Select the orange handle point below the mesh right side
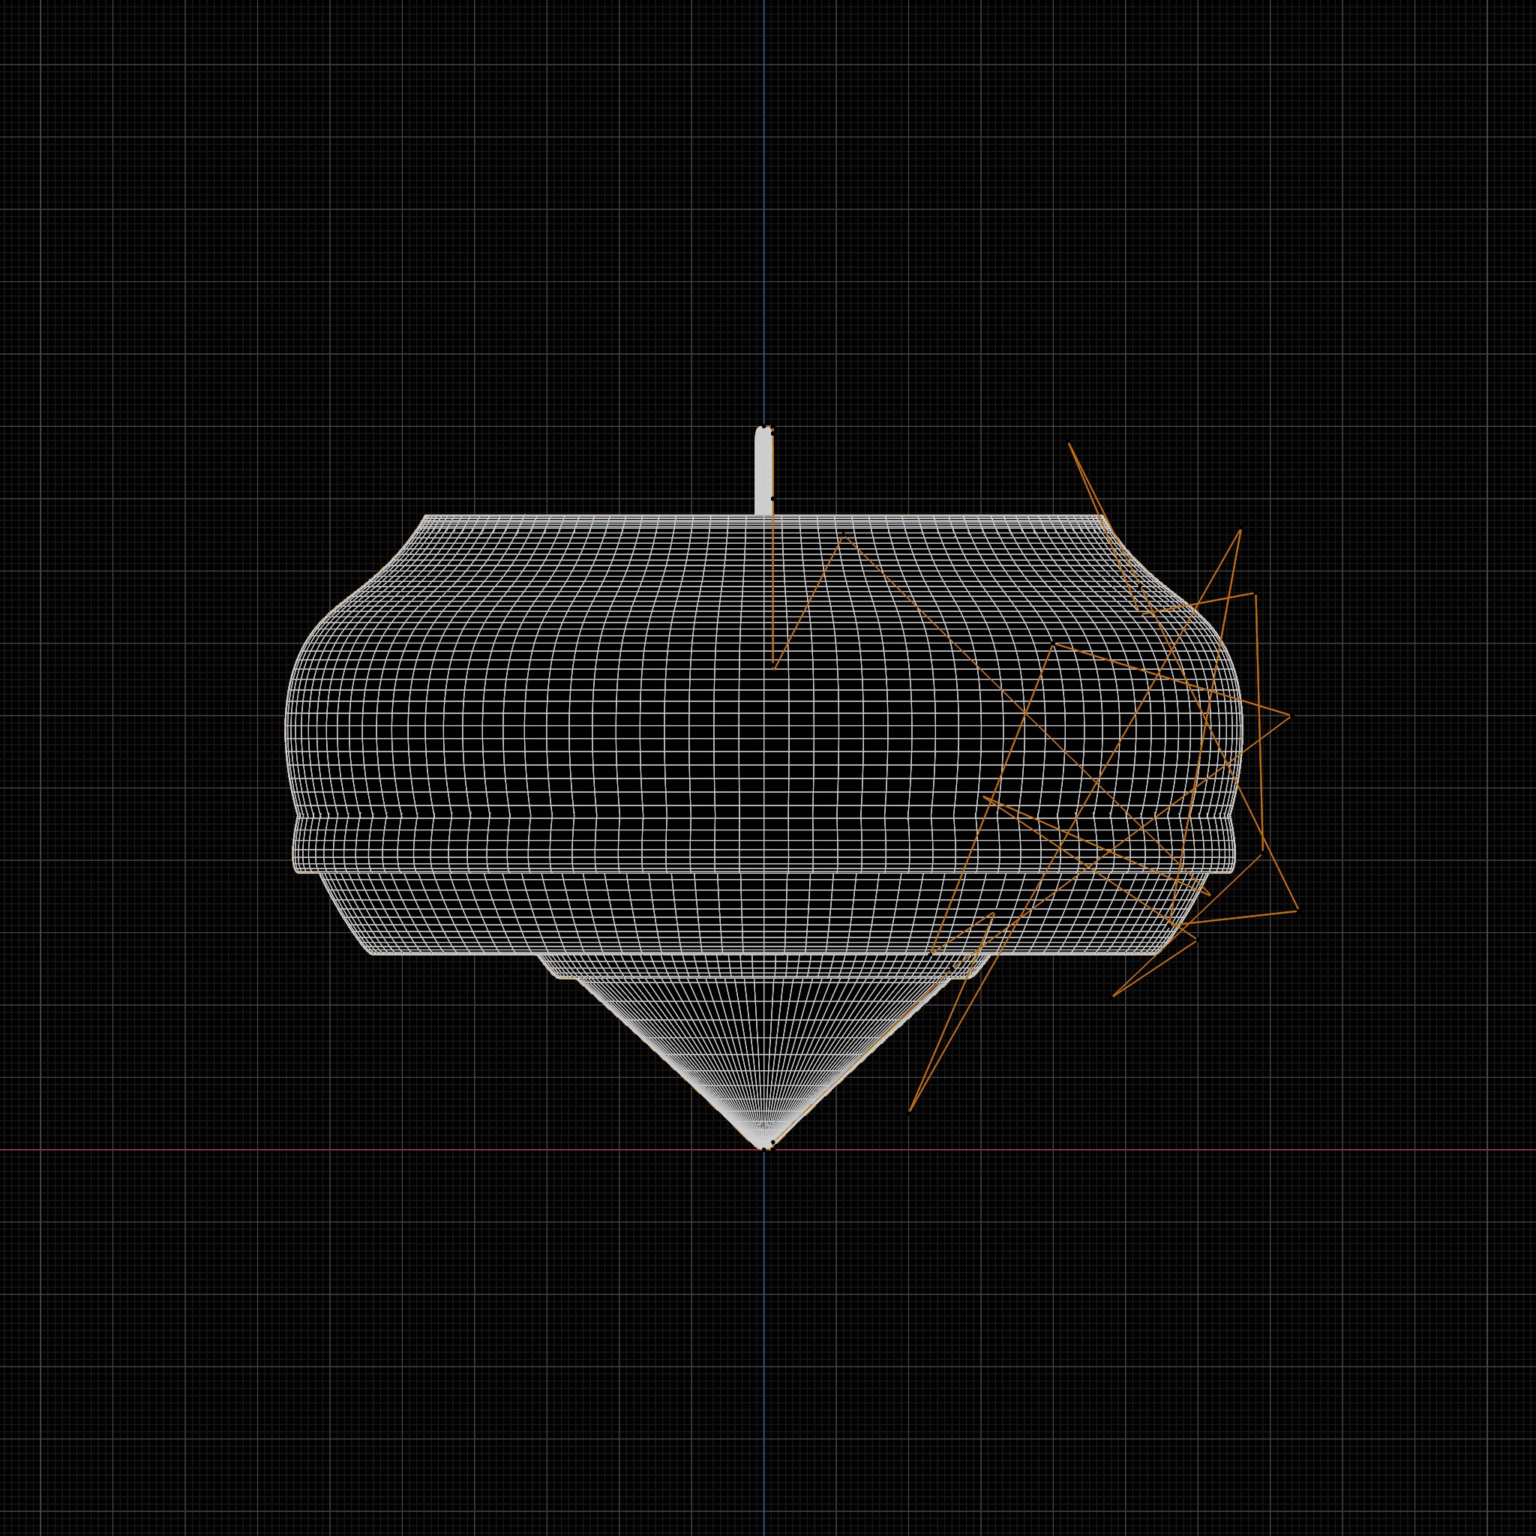Viewport: 1536px width, 1536px height. point(1114,995)
